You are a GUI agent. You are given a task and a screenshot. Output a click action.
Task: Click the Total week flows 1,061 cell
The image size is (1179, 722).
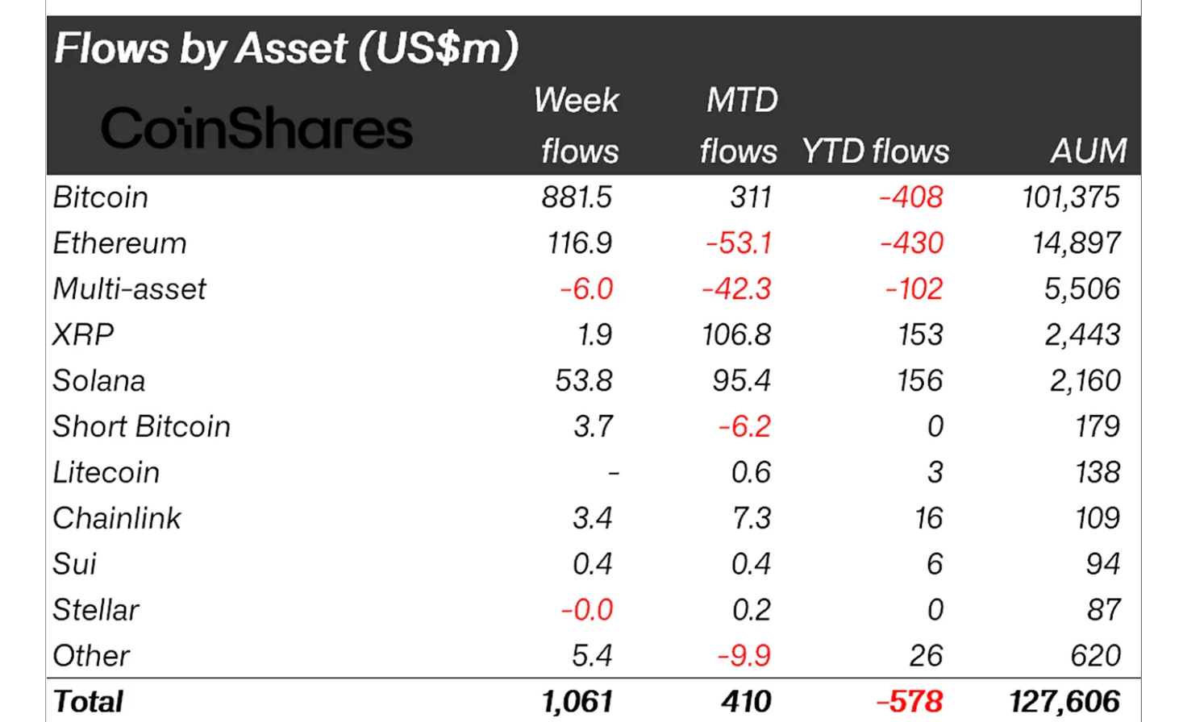tap(577, 702)
